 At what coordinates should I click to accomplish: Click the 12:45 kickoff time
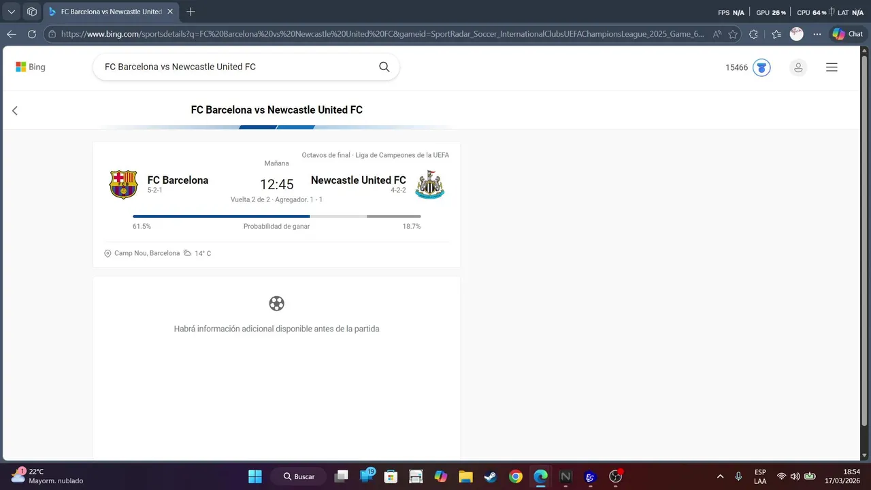(277, 184)
